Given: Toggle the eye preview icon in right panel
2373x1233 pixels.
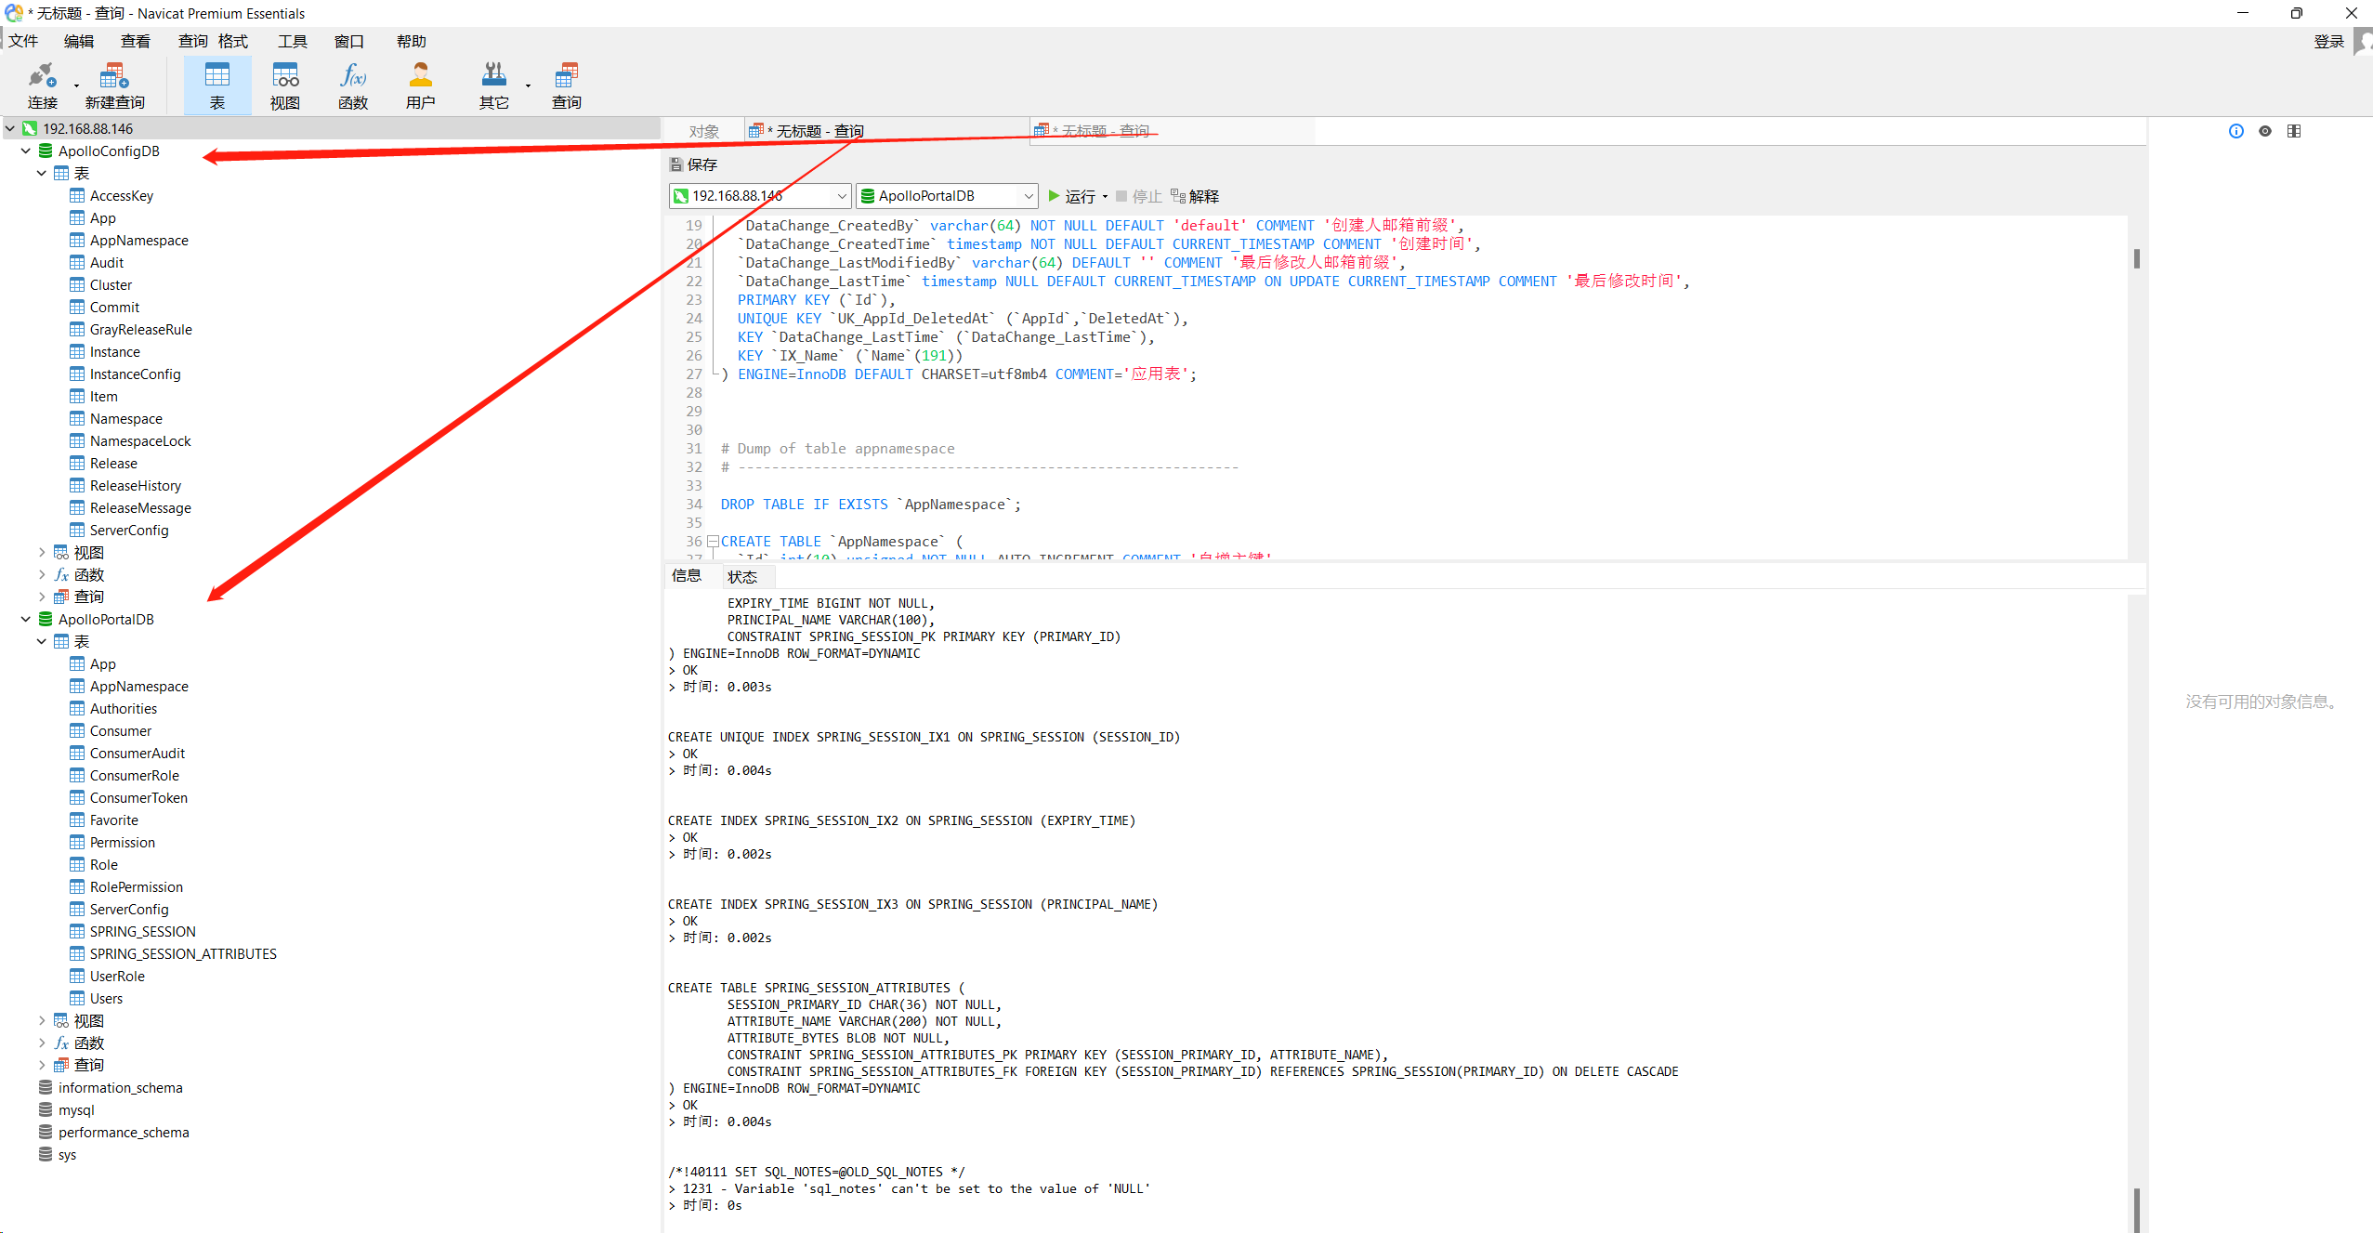Looking at the screenshot, I should pos(2264,131).
